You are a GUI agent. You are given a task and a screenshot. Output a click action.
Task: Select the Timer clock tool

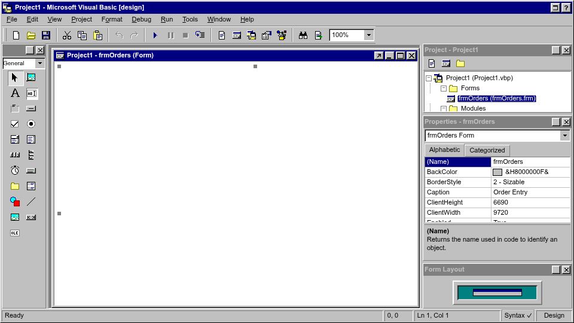[x=14, y=170]
